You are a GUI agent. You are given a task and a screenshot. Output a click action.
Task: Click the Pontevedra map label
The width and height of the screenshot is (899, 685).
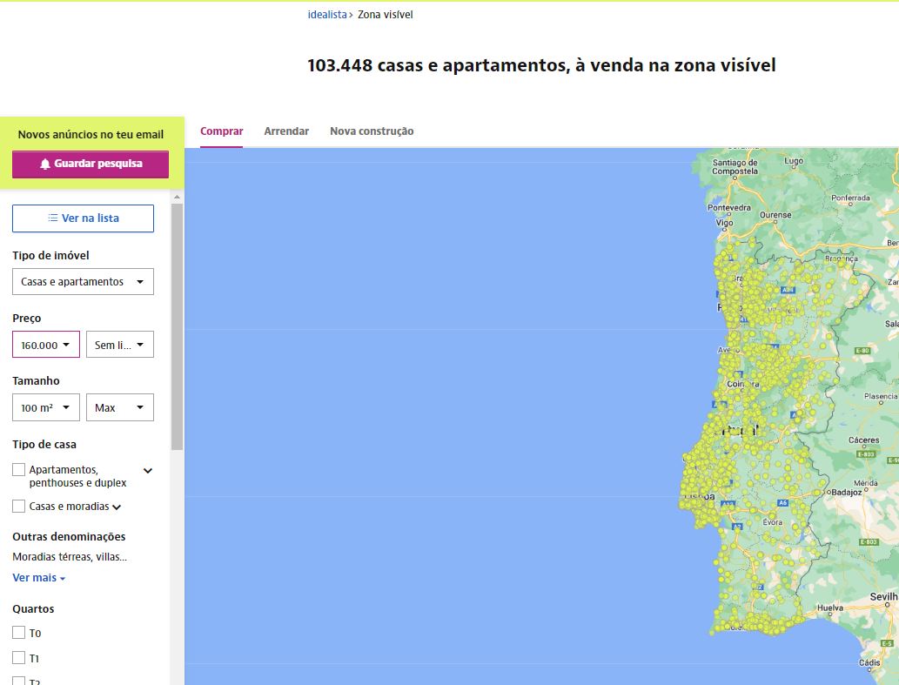728,207
